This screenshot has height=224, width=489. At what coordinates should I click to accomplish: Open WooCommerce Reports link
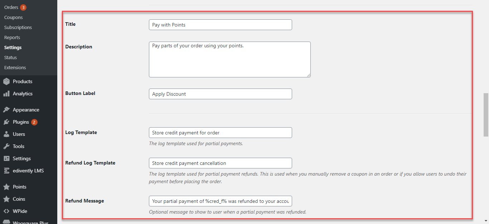[12, 37]
